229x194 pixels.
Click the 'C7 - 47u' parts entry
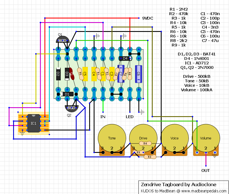[210, 41]
